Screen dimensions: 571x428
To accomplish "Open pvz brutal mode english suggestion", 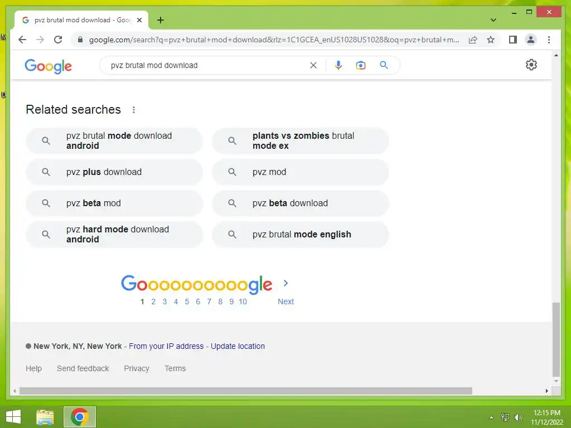I will [x=301, y=235].
